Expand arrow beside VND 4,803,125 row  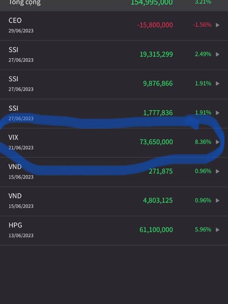click(218, 201)
